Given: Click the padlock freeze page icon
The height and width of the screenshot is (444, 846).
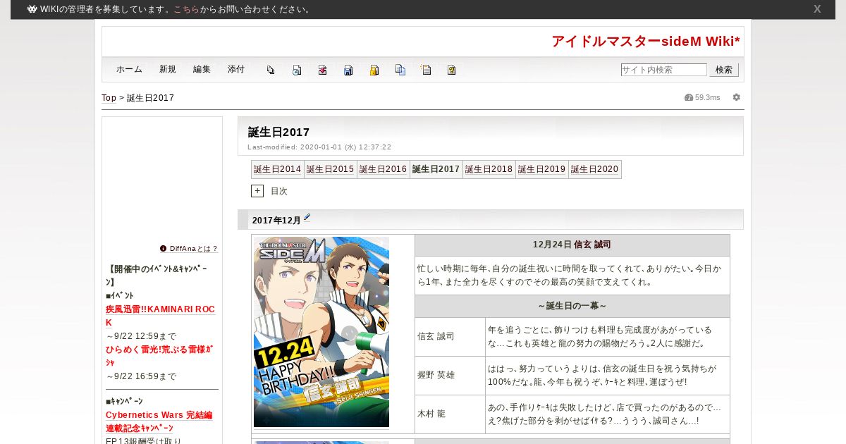Looking at the screenshot, I should [374, 70].
